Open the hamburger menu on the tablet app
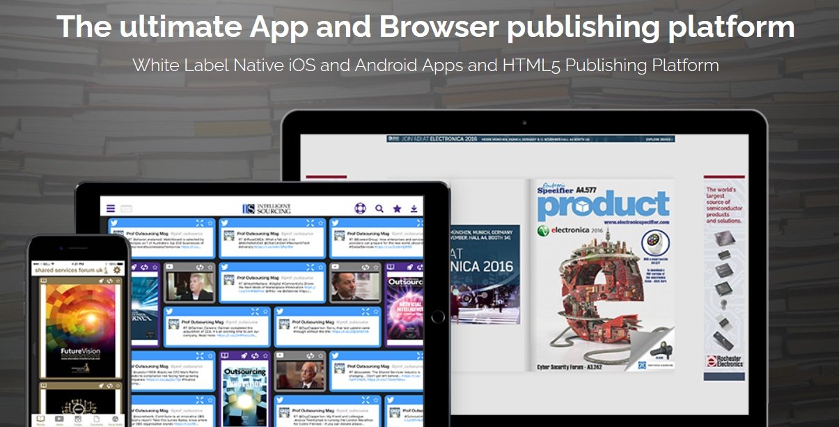Viewport: 839px width, 427px height. pos(111,208)
